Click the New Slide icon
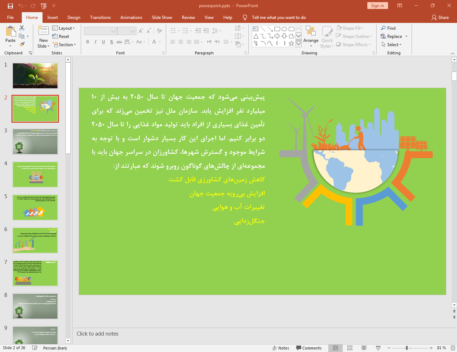This screenshot has height=352, width=457. click(43, 31)
